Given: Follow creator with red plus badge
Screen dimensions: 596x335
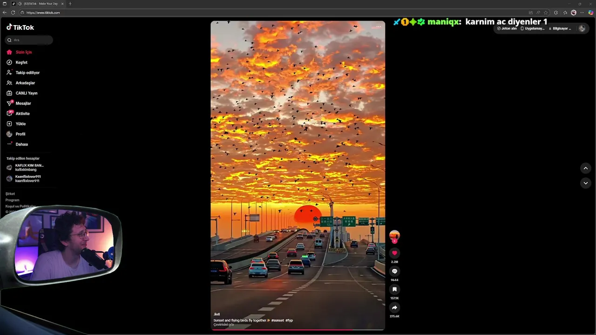Looking at the screenshot, I should click(394, 241).
